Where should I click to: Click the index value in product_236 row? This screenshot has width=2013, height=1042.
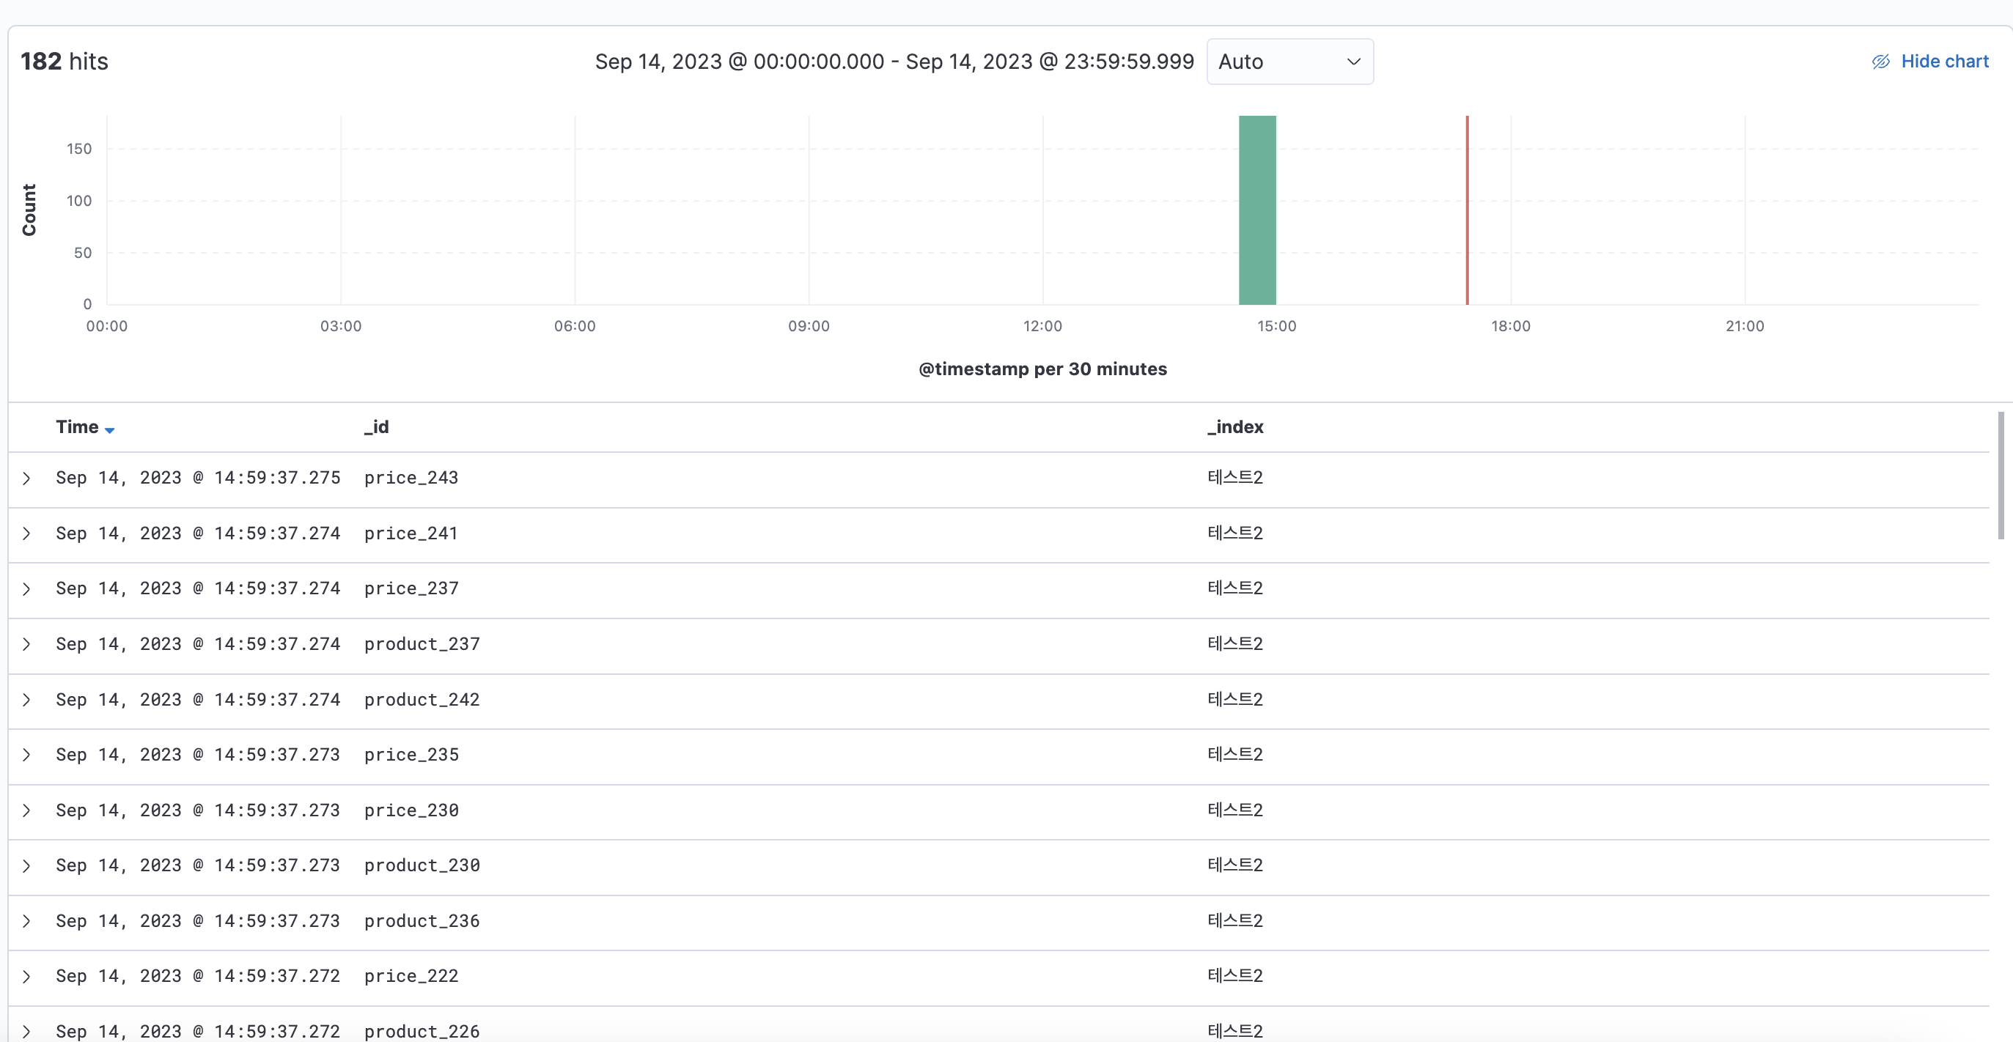1234,921
